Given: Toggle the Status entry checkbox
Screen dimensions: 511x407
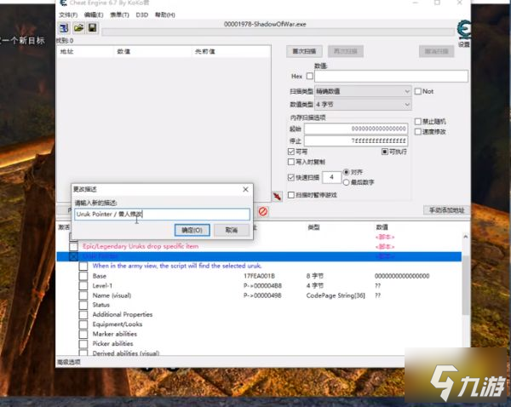Looking at the screenshot, I should pos(83,305).
